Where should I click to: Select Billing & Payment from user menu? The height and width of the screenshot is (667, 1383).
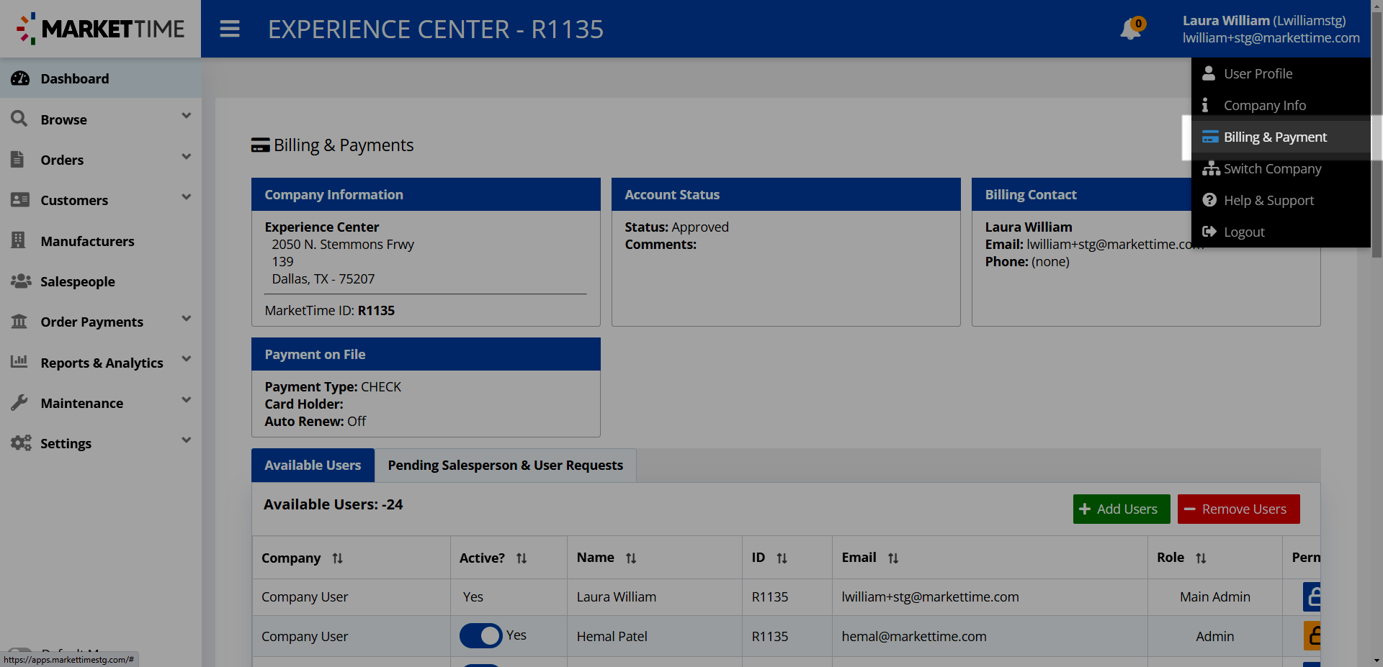point(1274,137)
